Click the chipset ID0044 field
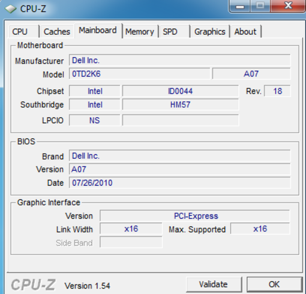Viewport: 306px width, 294px height. click(x=180, y=91)
